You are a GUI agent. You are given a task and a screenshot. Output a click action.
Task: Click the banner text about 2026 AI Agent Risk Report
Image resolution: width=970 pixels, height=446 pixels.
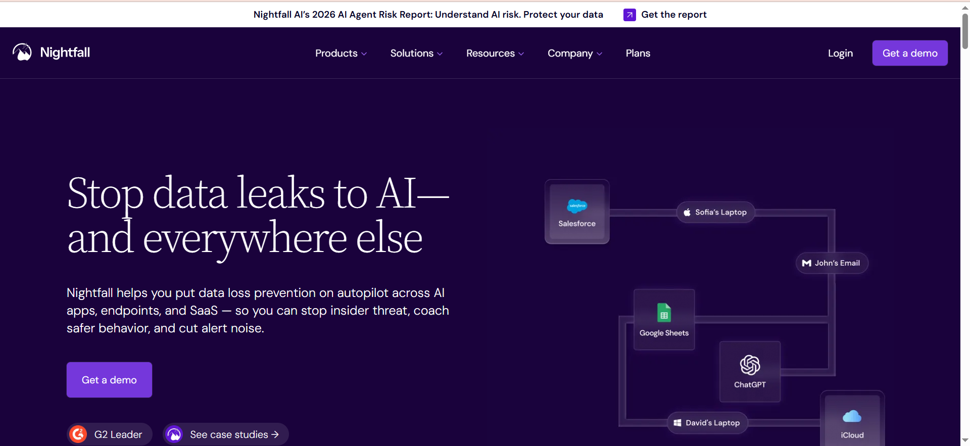(x=428, y=15)
